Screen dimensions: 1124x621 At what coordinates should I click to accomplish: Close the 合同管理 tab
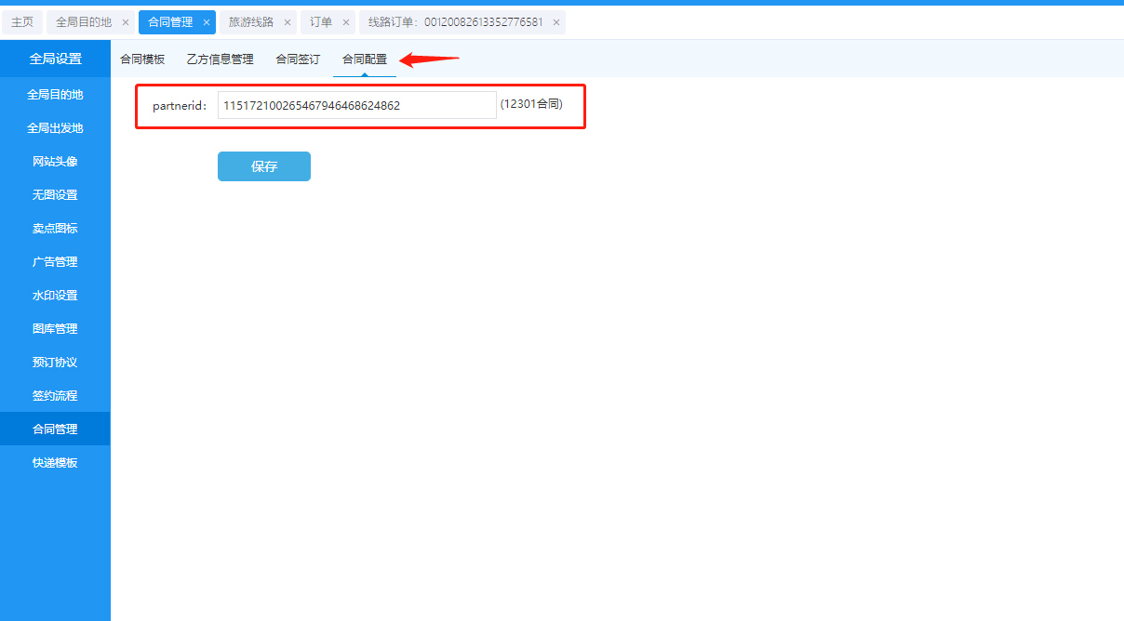207,22
